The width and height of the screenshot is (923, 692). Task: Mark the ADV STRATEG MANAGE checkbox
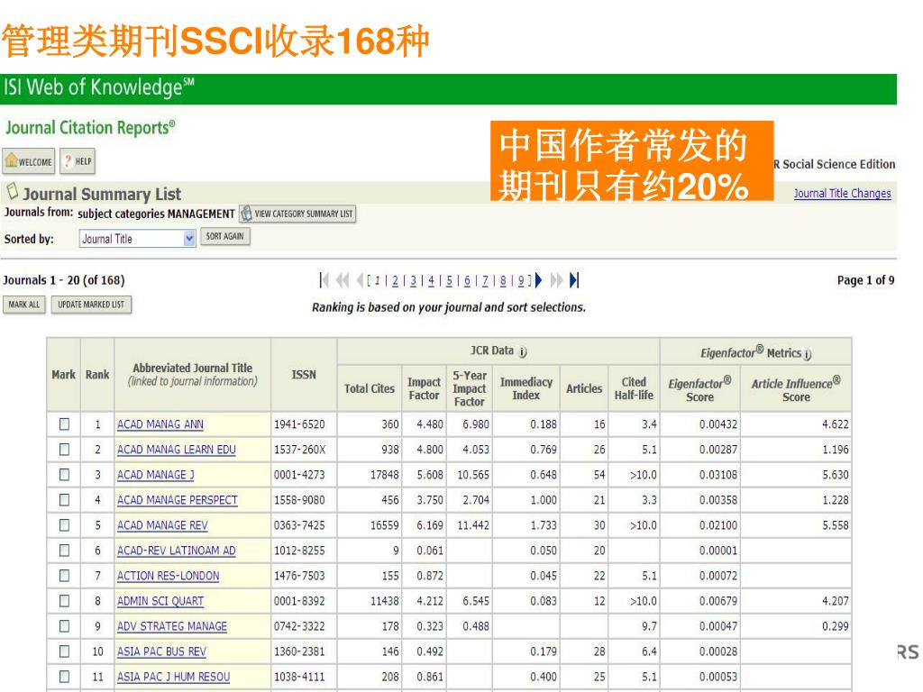pos(64,626)
